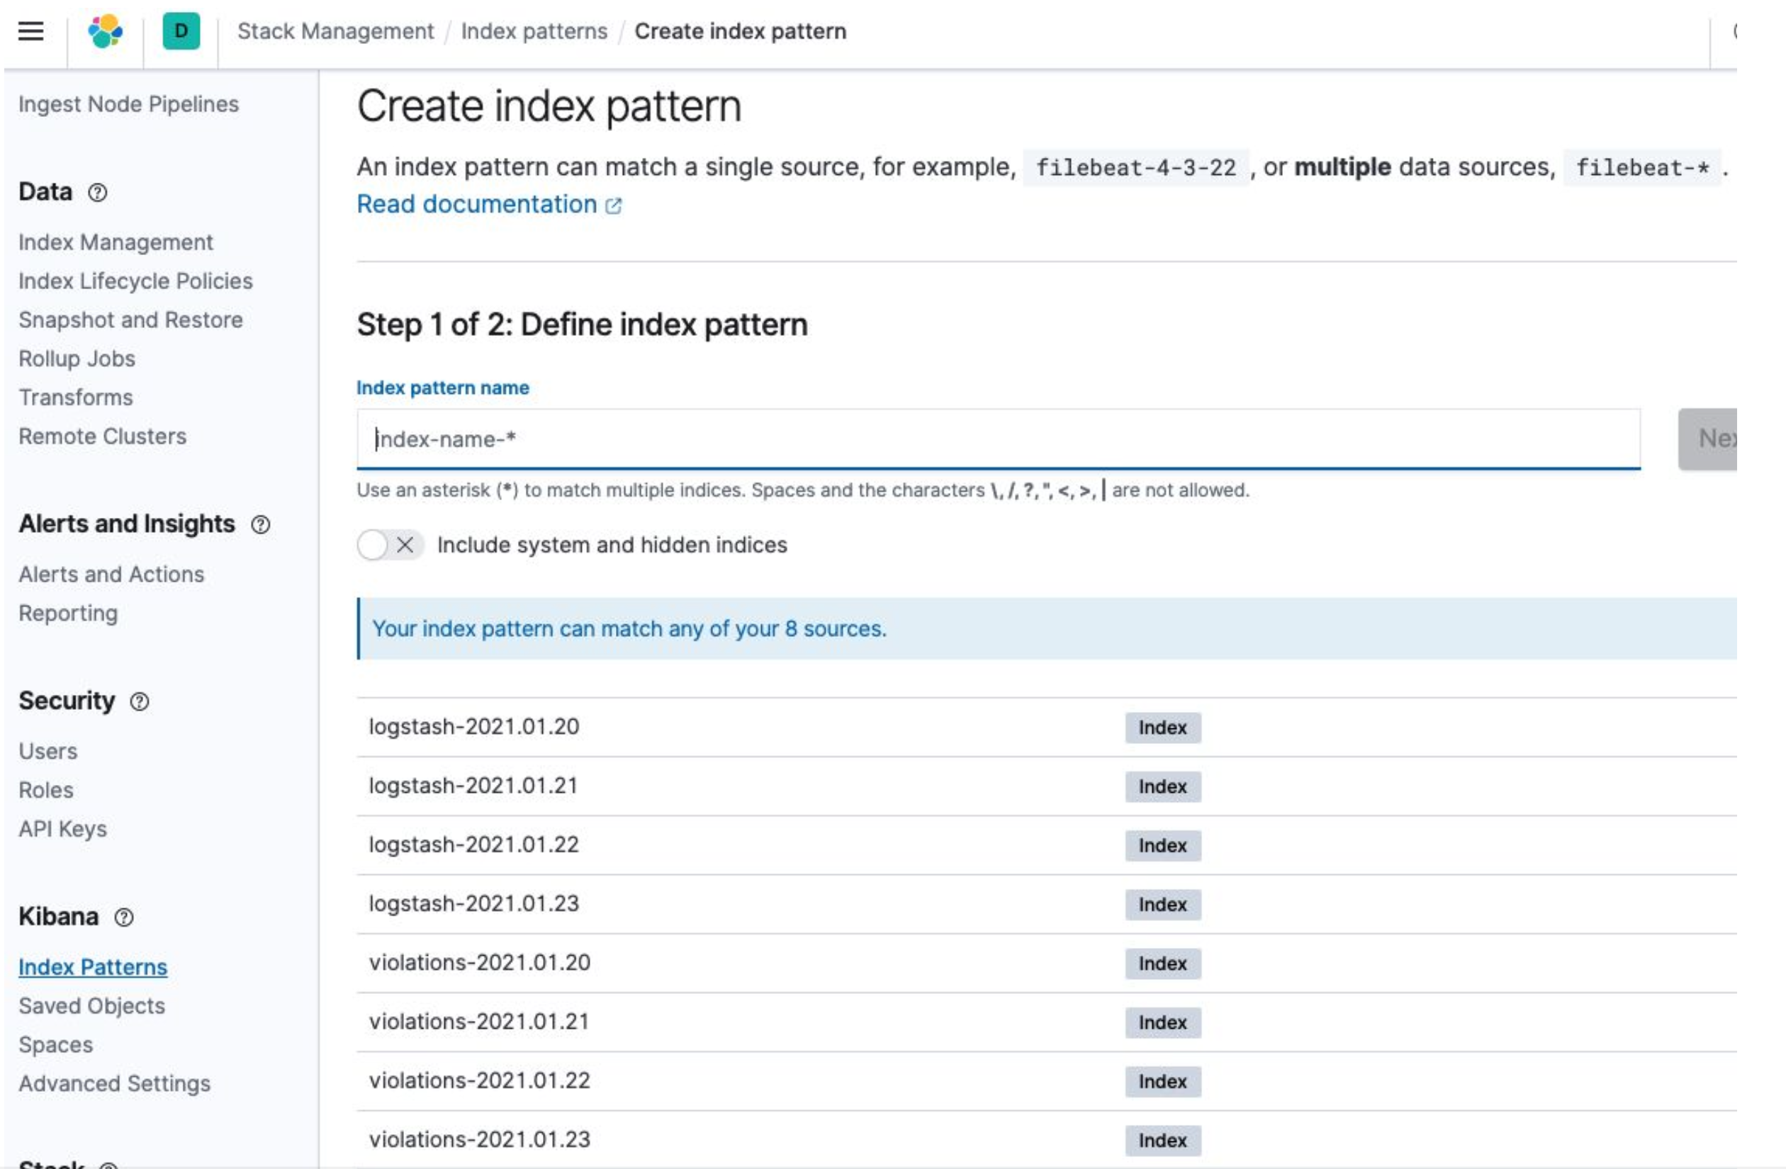The image size is (1786, 1169).
Task: Click the Security section help icon
Action: (138, 701)
